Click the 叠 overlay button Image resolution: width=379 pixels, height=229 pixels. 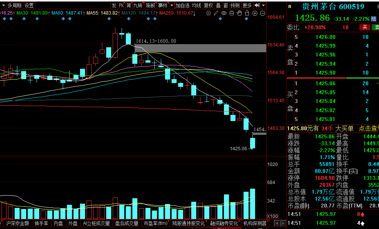218,5
